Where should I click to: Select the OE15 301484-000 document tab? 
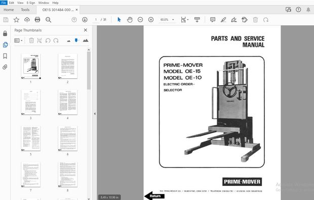pos(58,10)
